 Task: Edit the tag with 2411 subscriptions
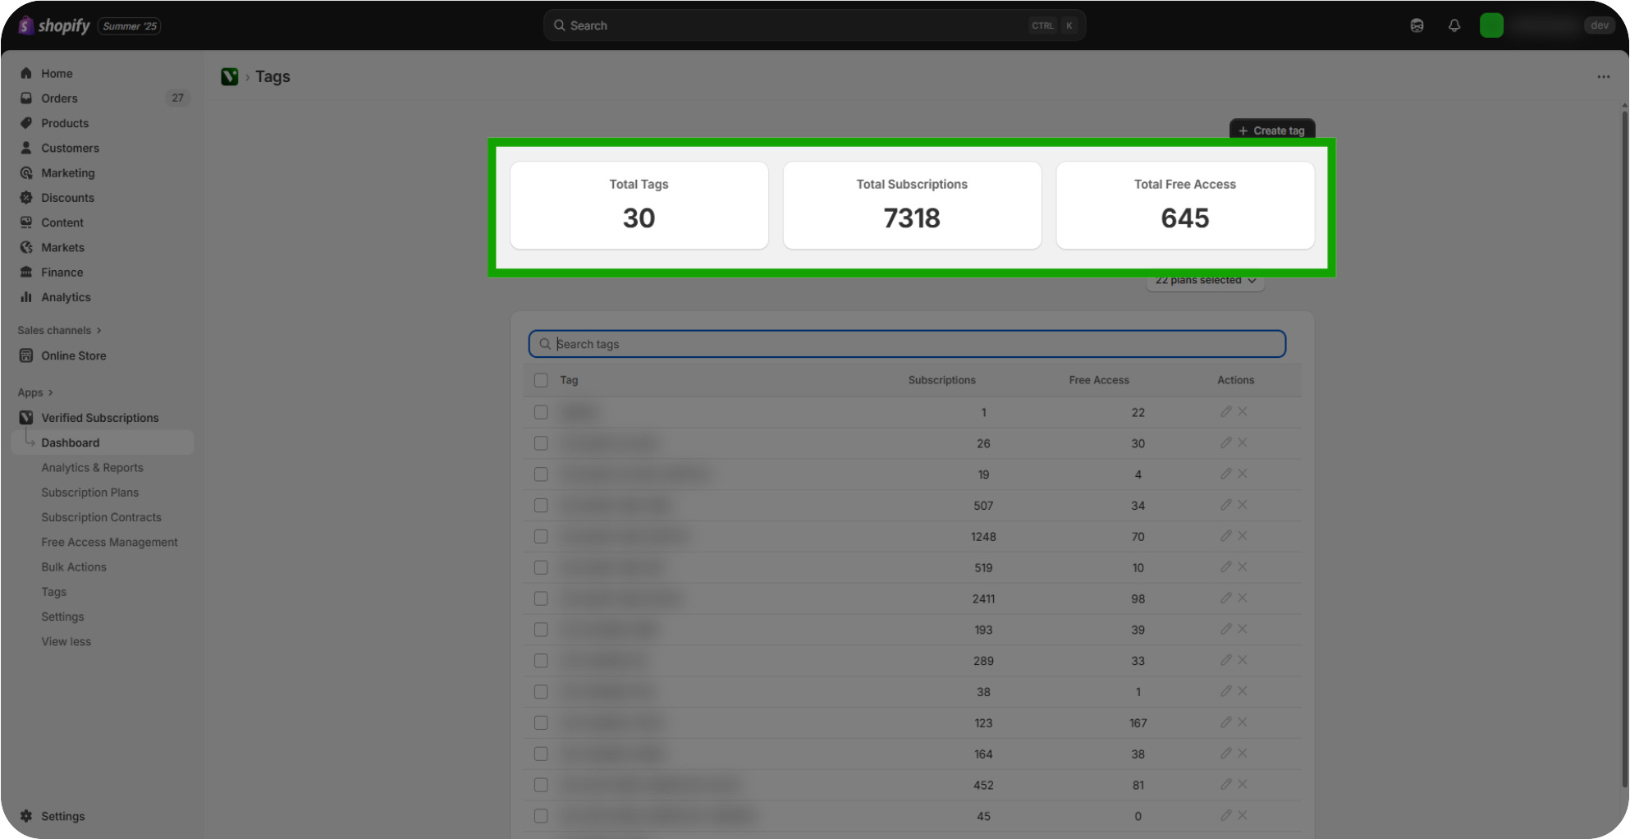tap(1225, 598)
